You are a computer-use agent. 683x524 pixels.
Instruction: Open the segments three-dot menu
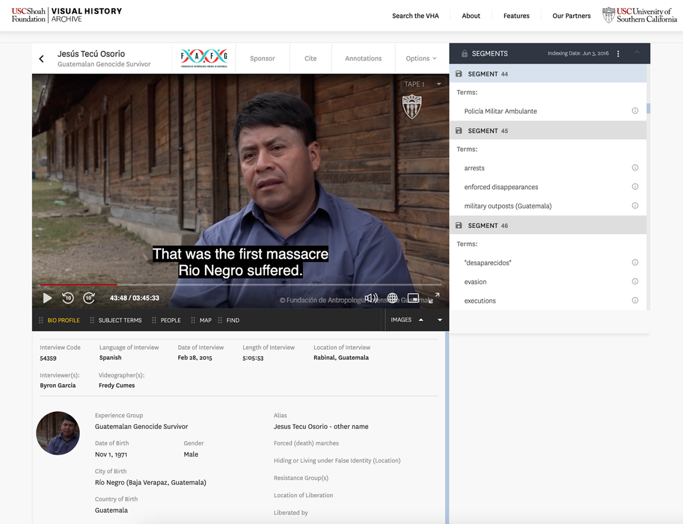[618, 53]
